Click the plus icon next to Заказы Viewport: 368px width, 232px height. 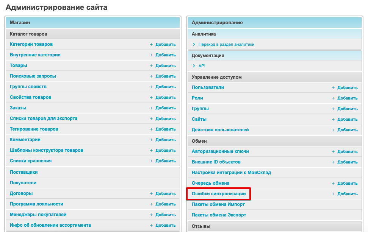point(151,108)
